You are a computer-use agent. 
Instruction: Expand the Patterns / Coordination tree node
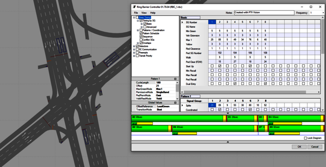[138, 30]
